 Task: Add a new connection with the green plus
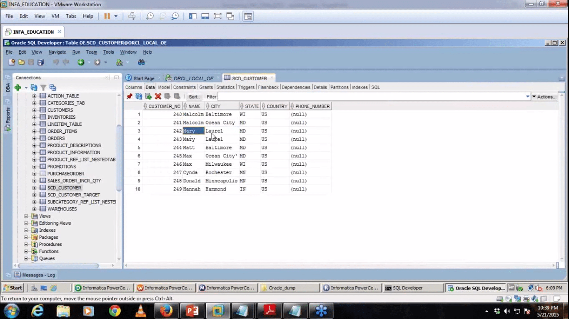point(17,87)
